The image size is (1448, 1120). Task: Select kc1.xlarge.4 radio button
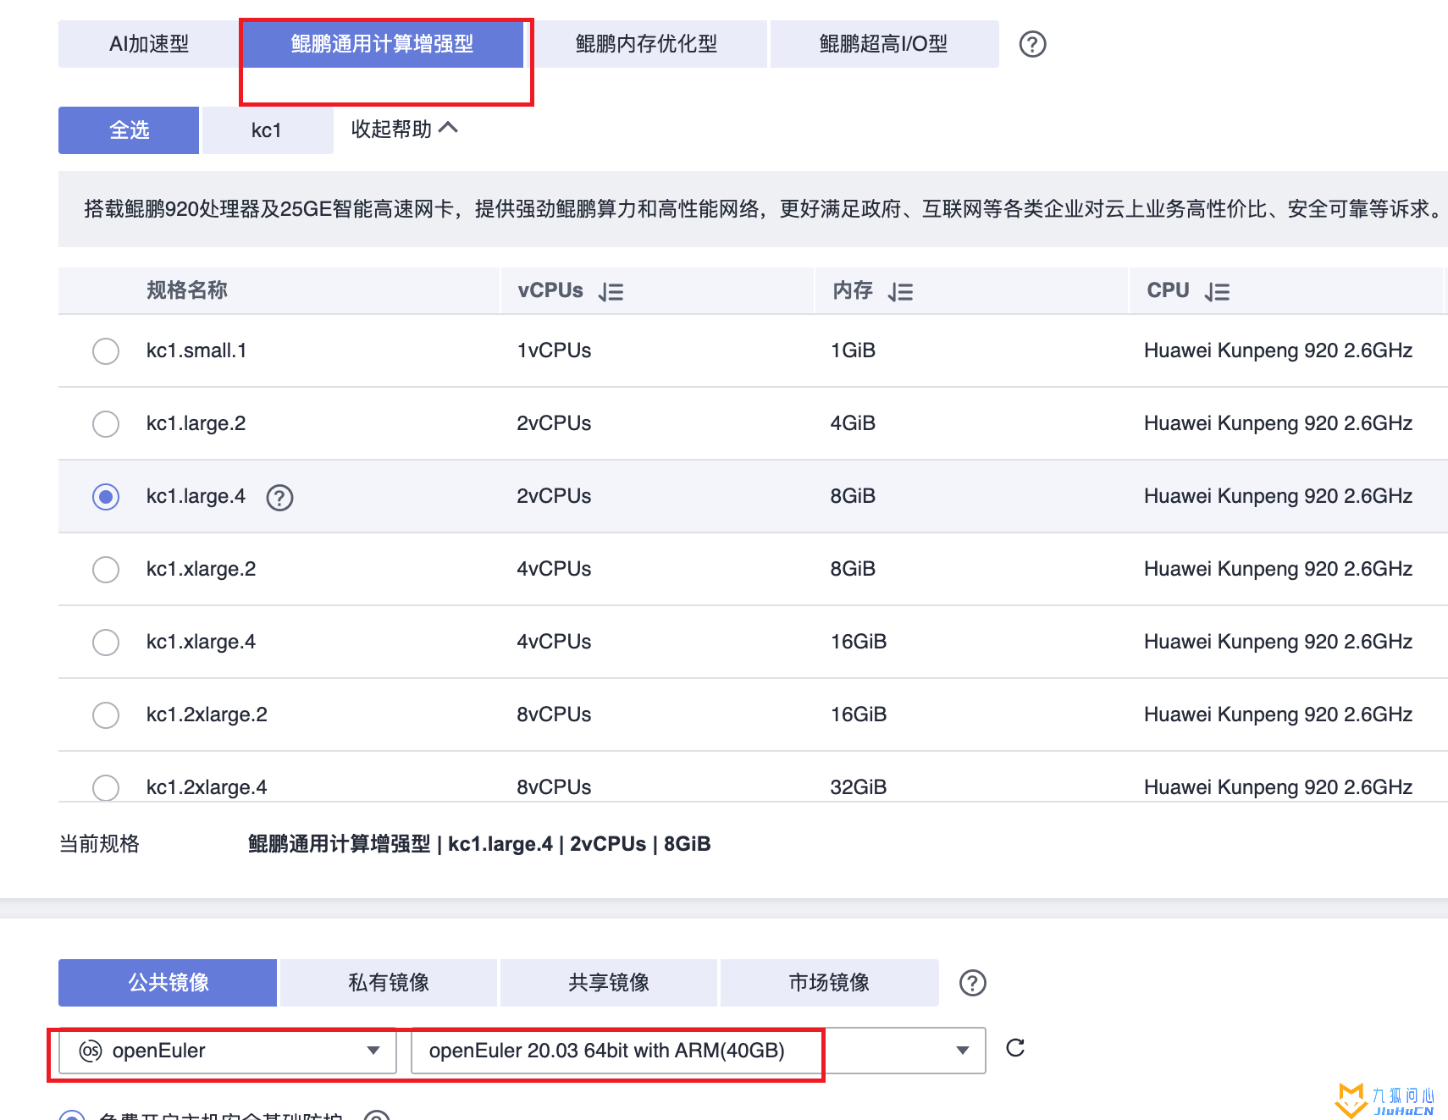106,642
